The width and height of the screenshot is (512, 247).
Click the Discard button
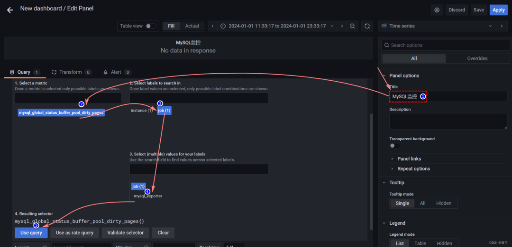(457, 10)
